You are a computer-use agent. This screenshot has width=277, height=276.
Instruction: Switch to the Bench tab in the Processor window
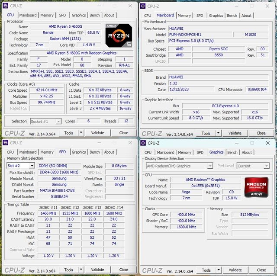(94, 15)
